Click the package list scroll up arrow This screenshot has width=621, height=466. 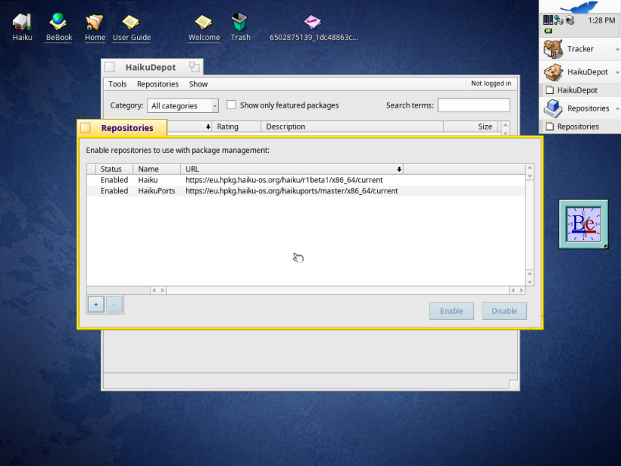click(505, 125)
